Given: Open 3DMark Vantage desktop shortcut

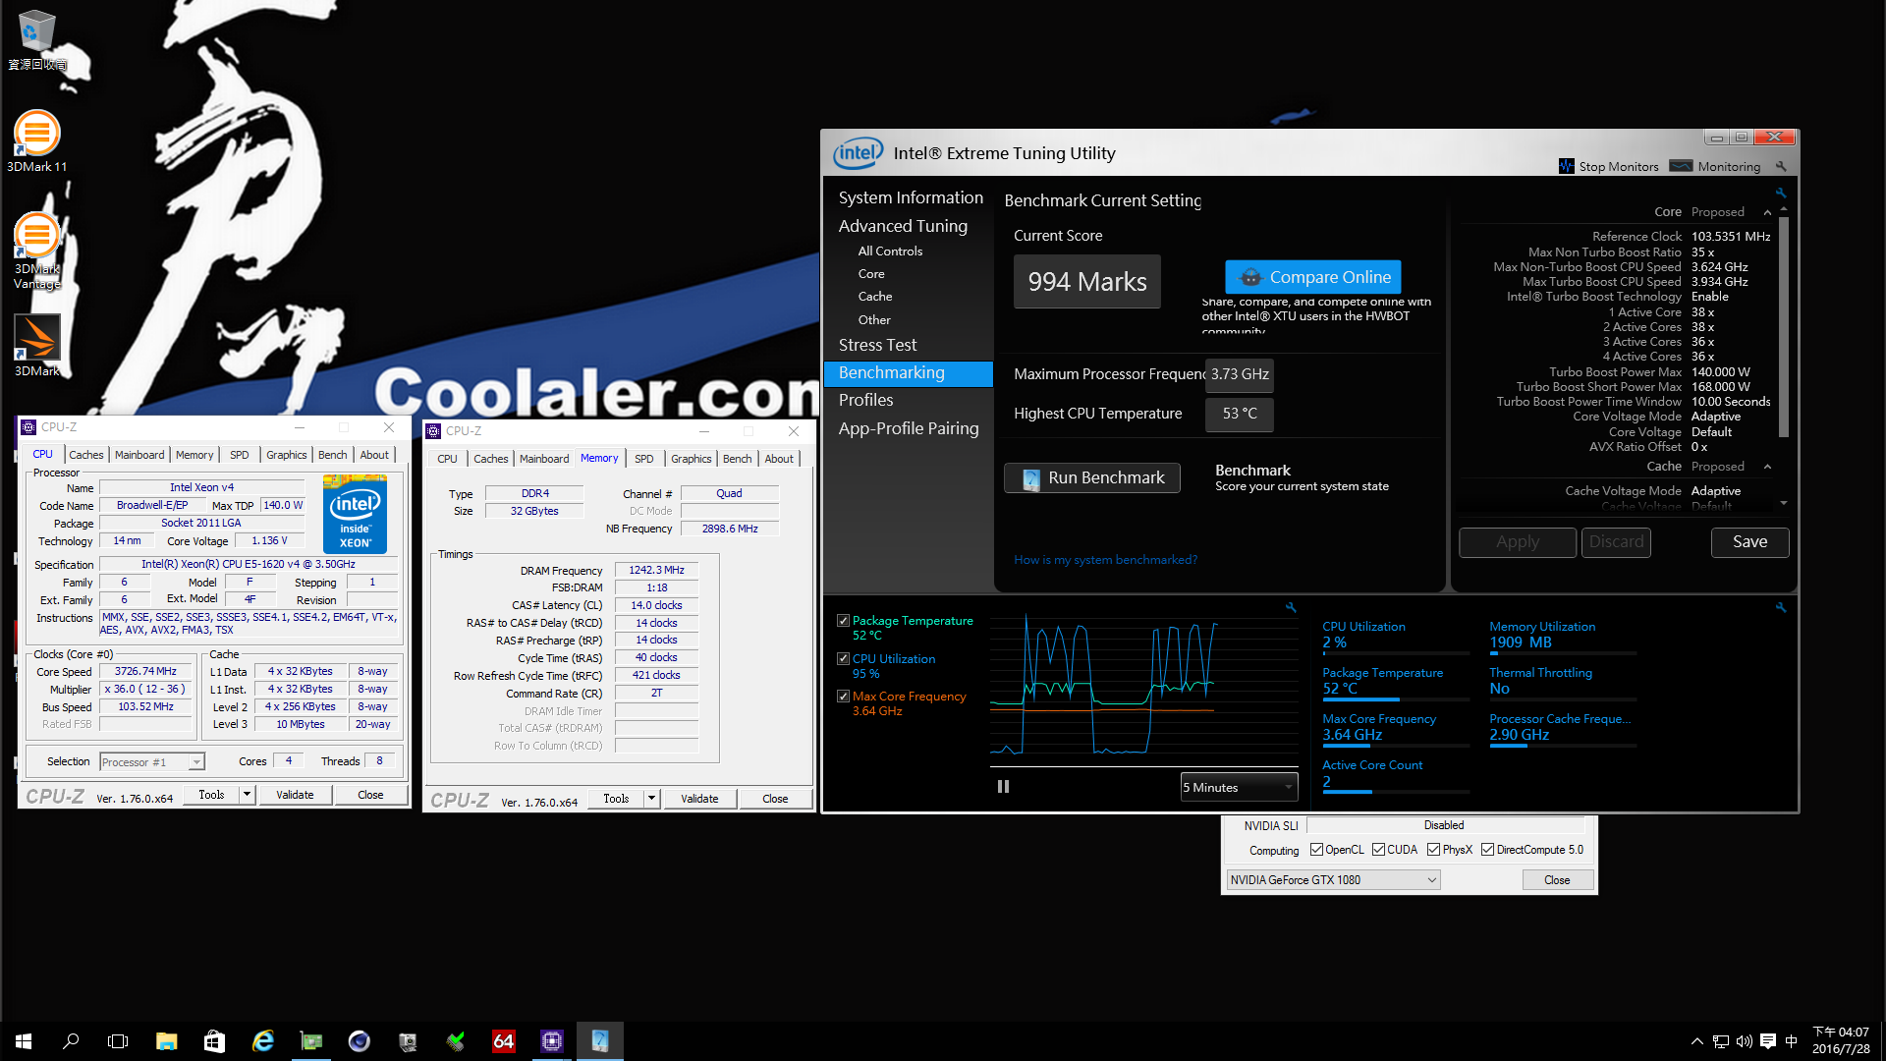Looking at the screenshot, I should [x=36, y=236].
